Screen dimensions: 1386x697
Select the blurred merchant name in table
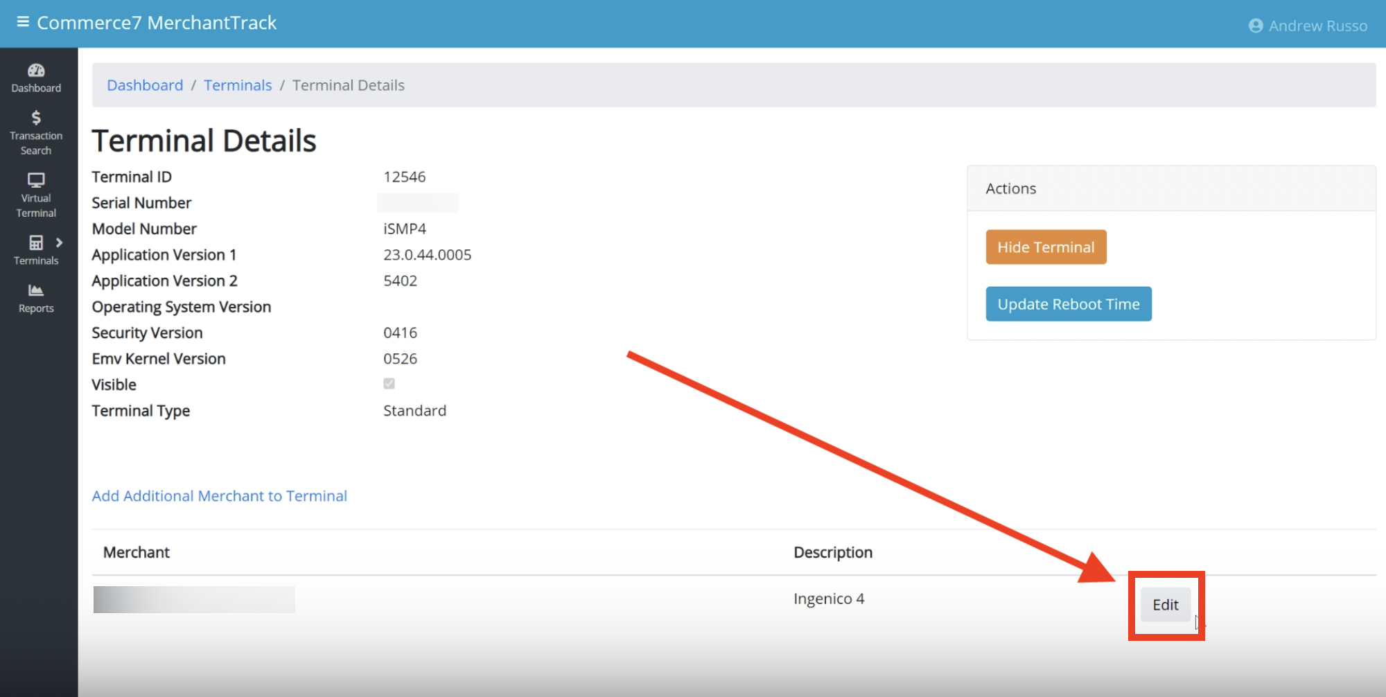[x=194, y=599]
